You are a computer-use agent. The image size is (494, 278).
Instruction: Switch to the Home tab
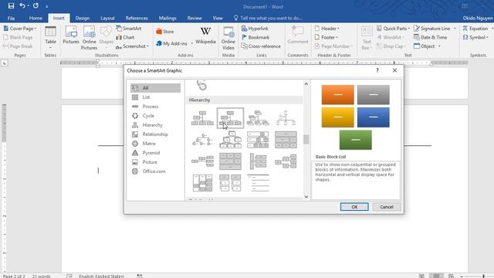pos(36,18)
